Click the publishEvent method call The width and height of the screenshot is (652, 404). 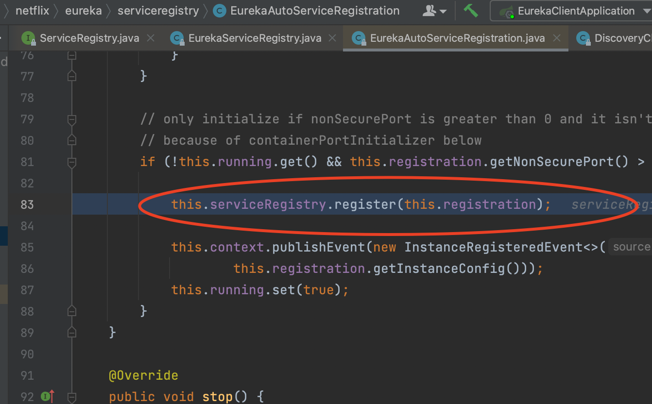coord(319,247)
